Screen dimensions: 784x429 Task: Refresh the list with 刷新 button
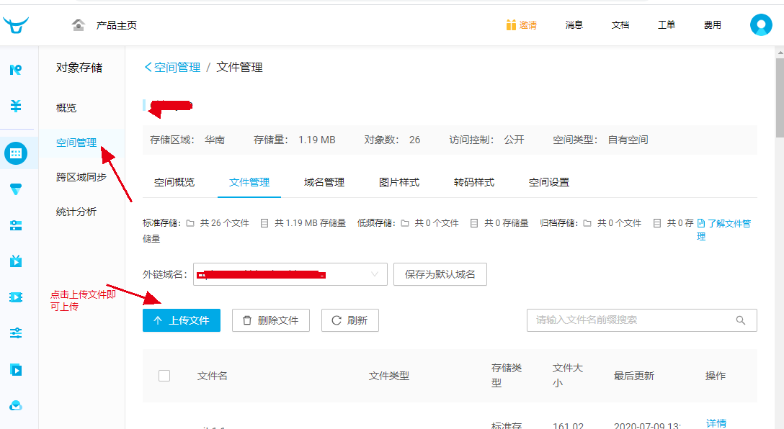pyautogui.click(x=350, y=320)
